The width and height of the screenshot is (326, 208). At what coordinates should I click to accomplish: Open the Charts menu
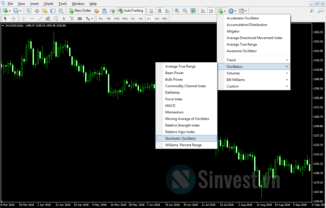[x=49, y=4]
